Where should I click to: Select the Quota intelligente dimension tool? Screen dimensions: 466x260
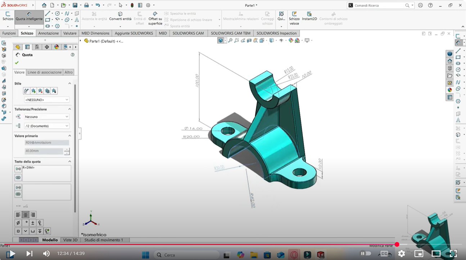tap(29, 17)
